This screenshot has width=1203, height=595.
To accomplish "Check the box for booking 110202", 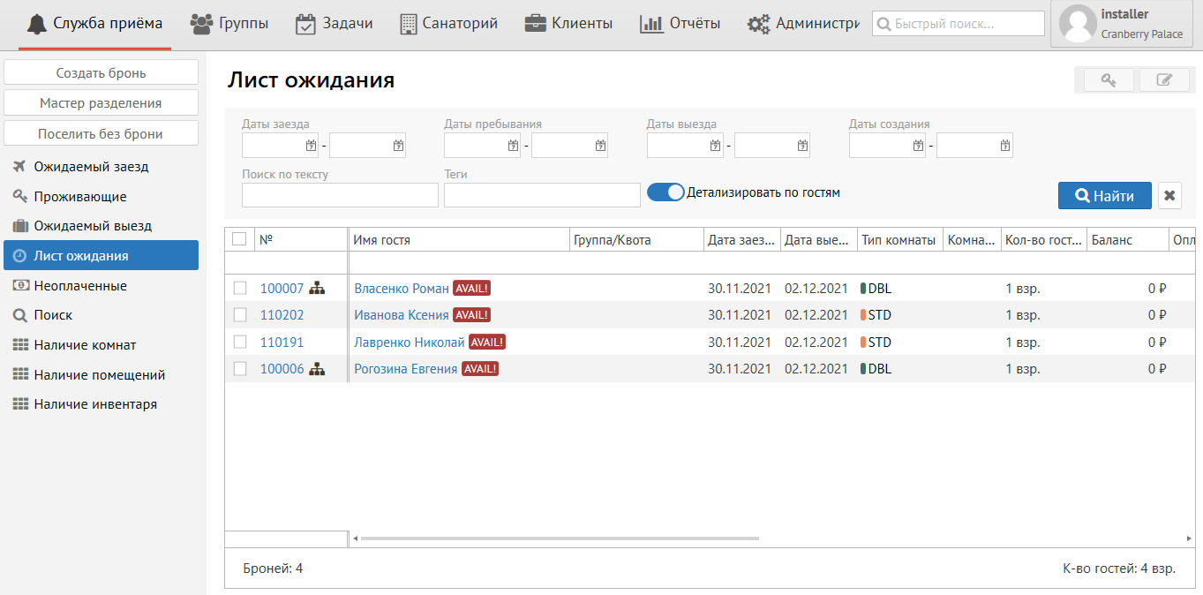I will tap(240, 315).
